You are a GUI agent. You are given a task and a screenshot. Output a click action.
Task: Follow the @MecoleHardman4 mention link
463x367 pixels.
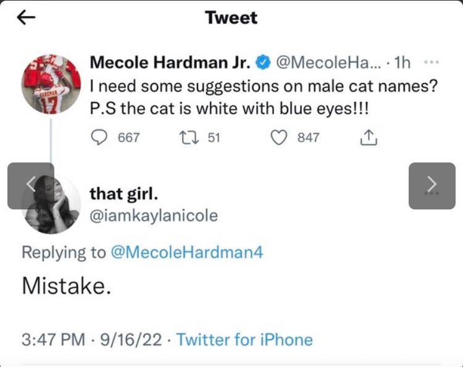(187, 251)
